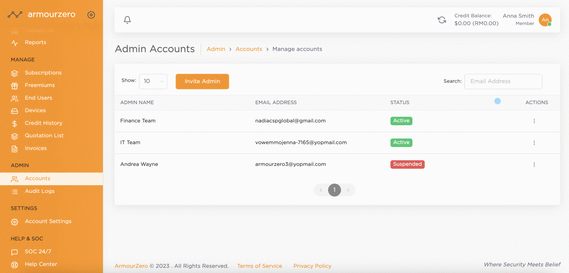Click ArmourZero footer link
Viewport: 569px width, 273px height.
[131, 266]
